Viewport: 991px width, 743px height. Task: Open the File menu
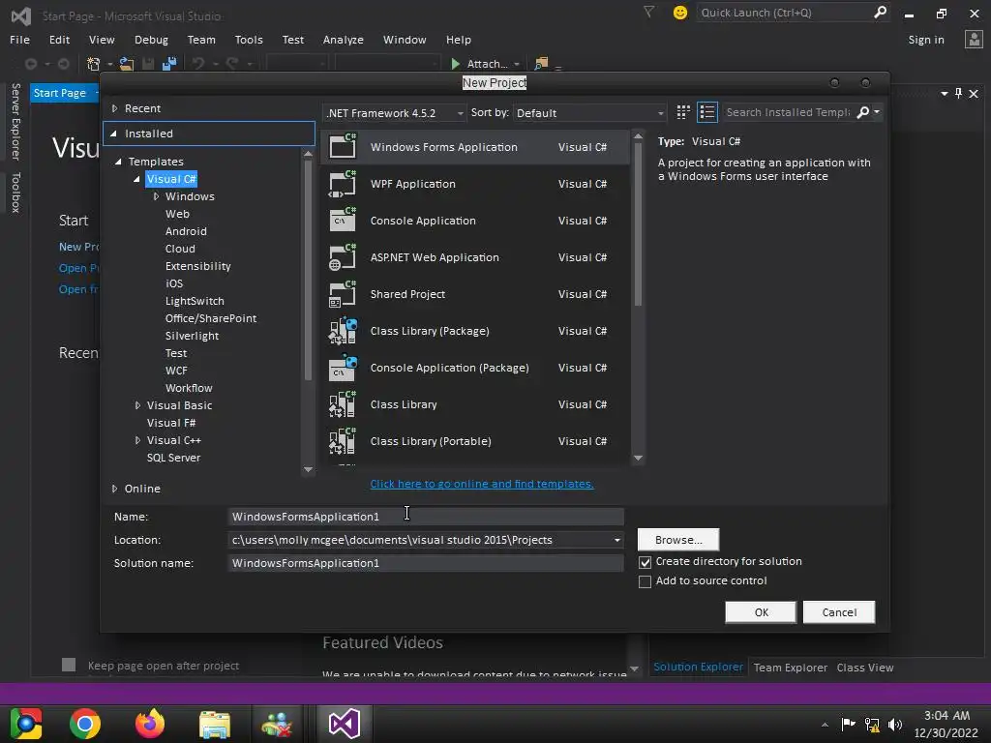point(19,40)
